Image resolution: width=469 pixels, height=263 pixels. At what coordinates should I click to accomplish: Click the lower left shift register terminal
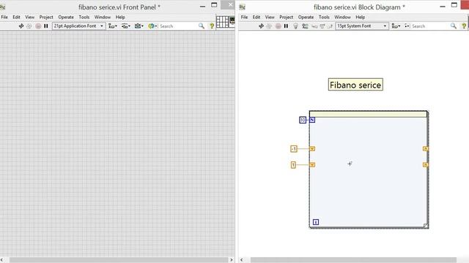pyautogui.click(x=312, y=164)
